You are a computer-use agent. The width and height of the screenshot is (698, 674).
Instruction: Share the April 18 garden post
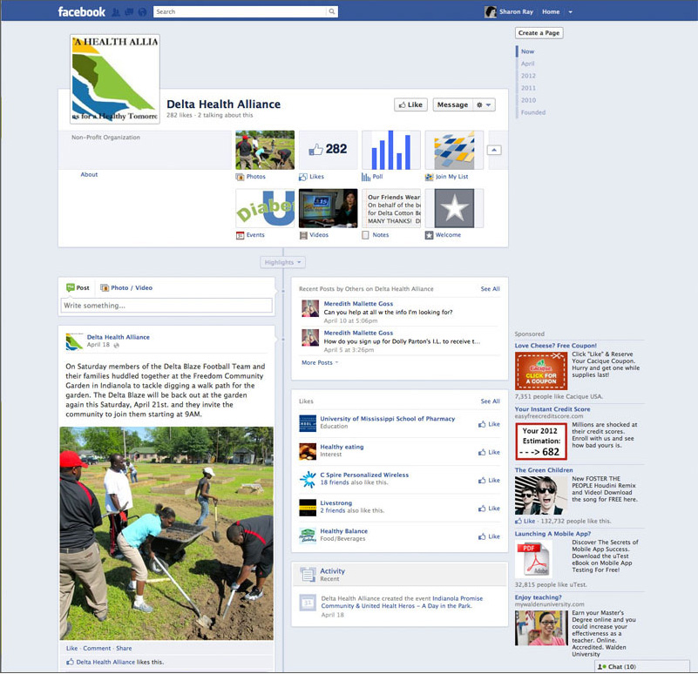tap(124, 648)
